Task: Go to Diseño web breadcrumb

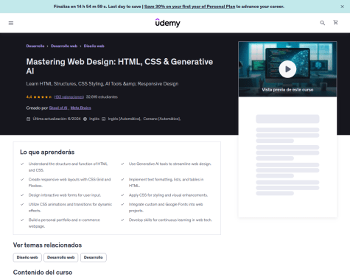Action: (x=94, y=46)
